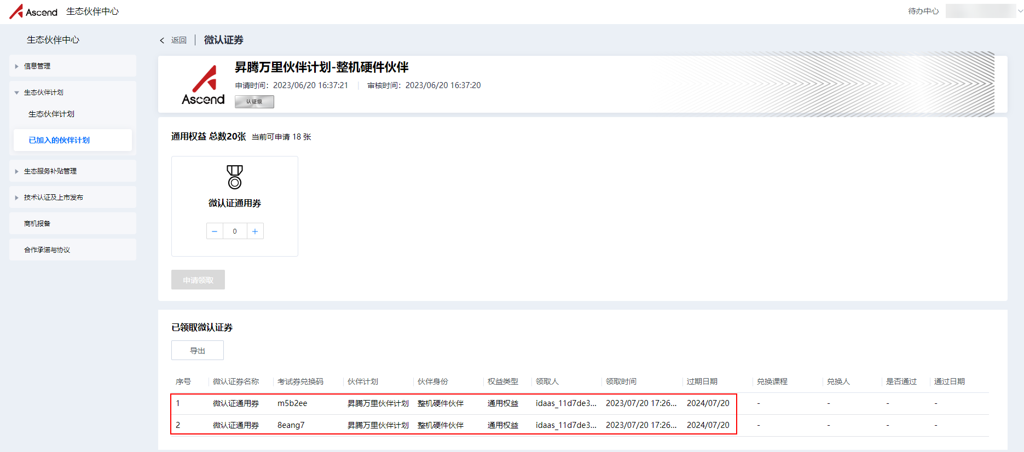Click the 领取时间 column header

(x=621, y=381)
